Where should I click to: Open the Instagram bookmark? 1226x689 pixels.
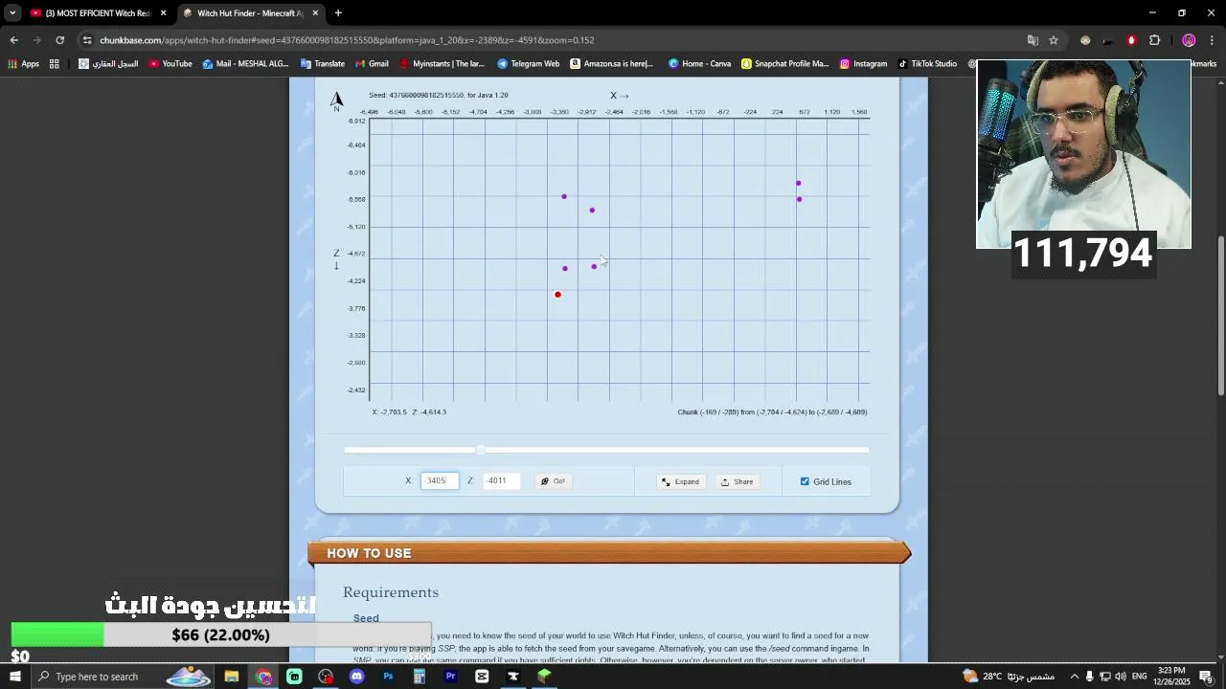[863, 64]
